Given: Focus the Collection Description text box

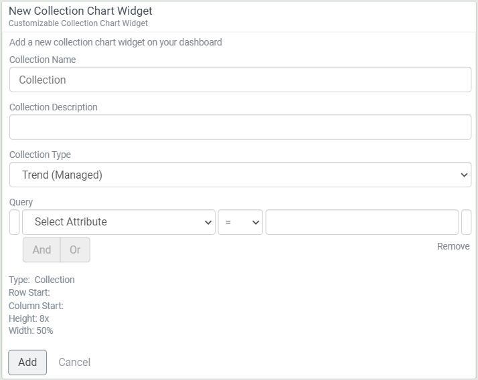Looking at the screenshot, I should point(240,127).
